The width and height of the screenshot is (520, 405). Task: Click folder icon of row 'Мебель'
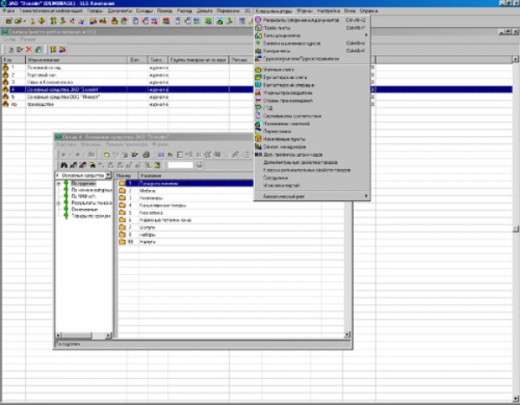[x=120, y=191]
